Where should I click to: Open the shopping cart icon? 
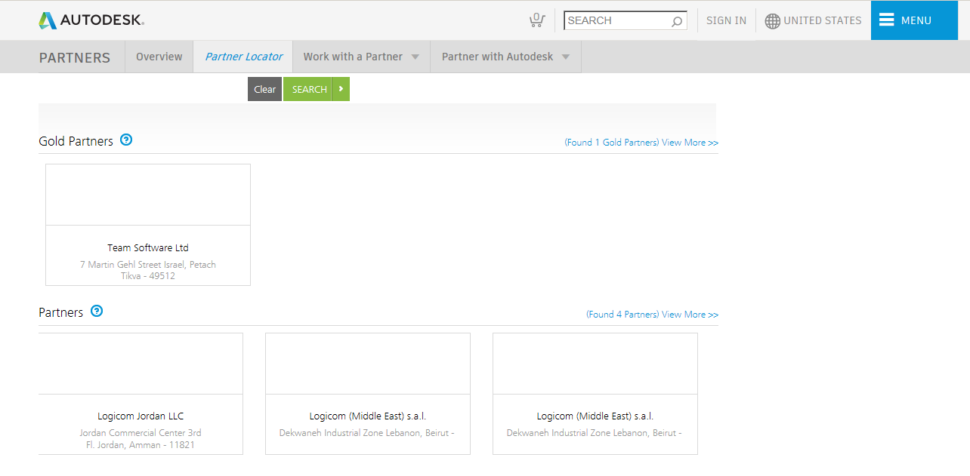(536, 20)
